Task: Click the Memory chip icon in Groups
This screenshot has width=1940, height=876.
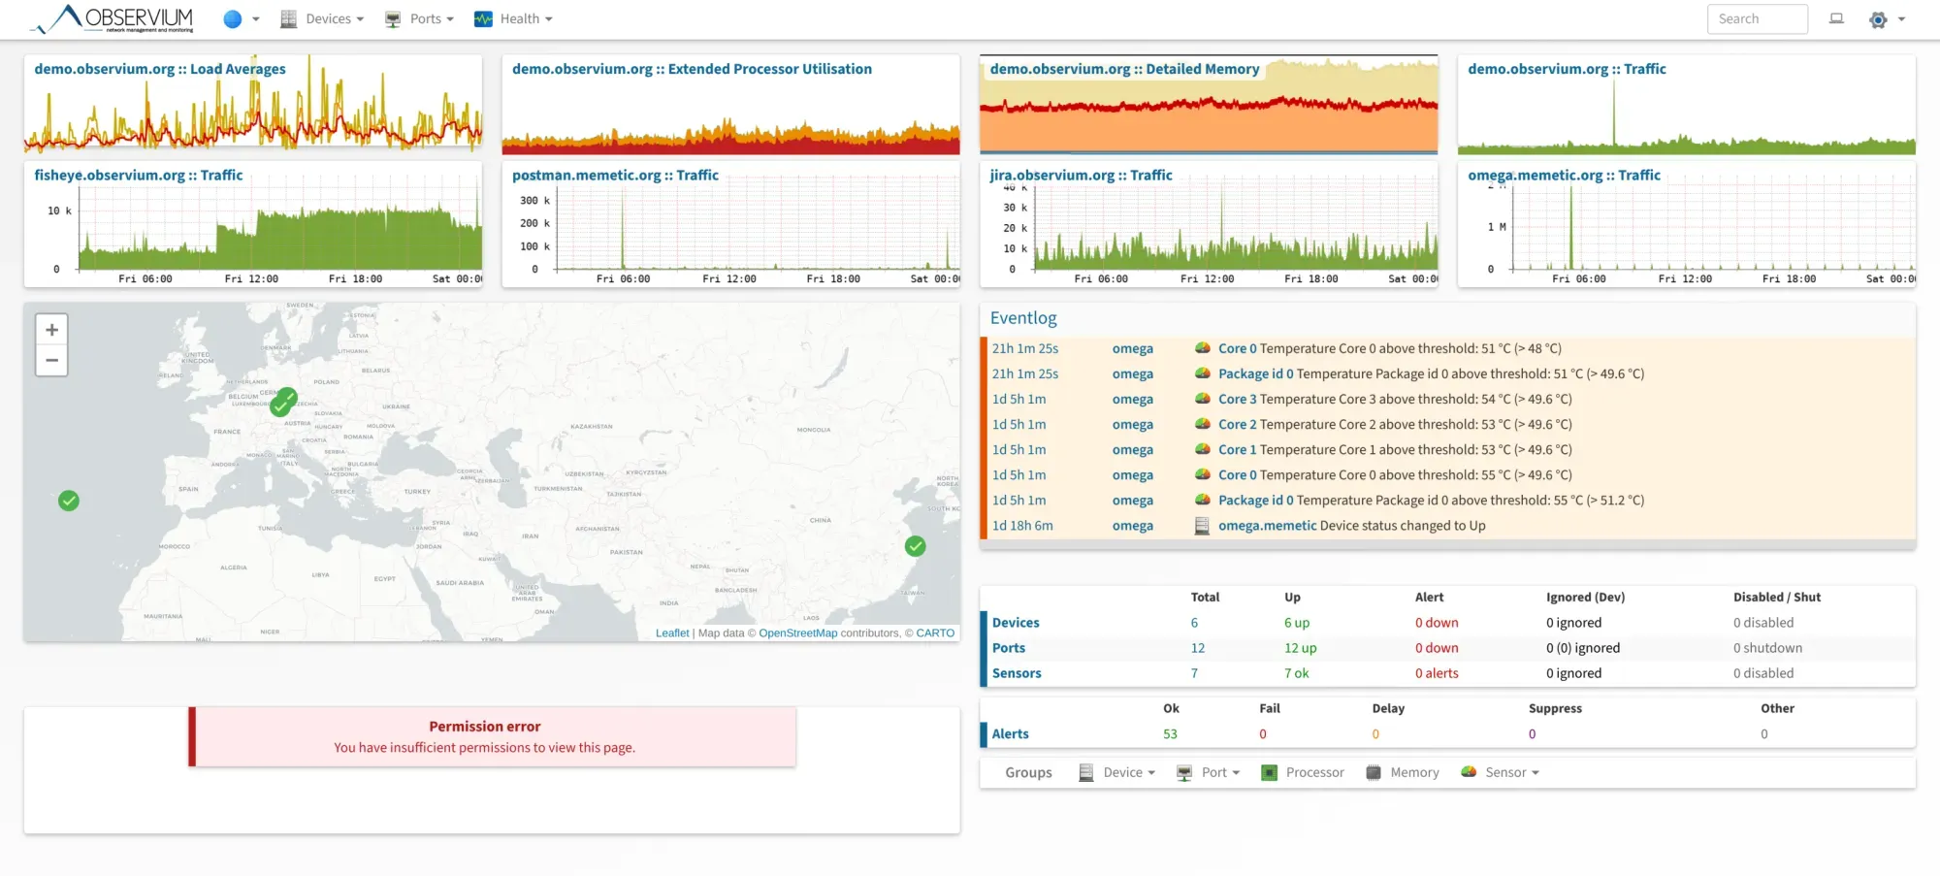Action: pos(1374,772)
